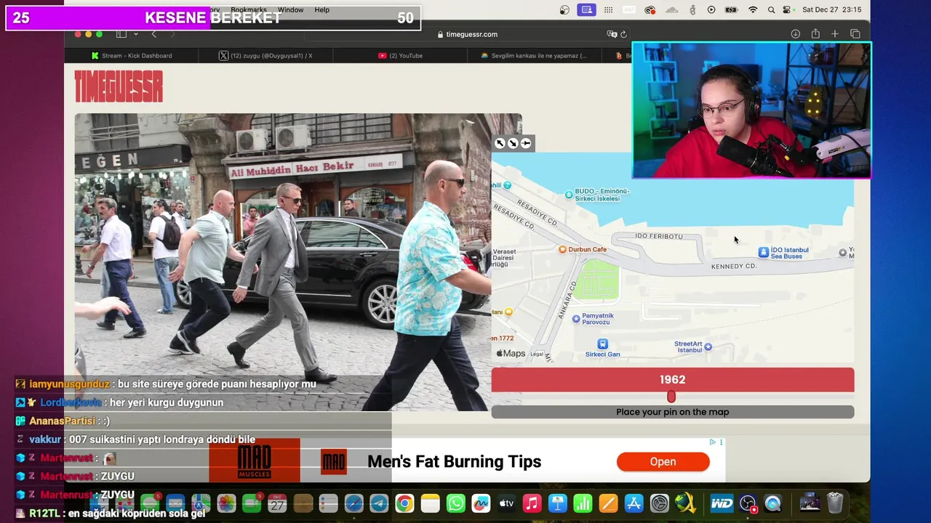Open Notes from the Dock
The height and width of the screenshot is (523, 931).
coord(430,503)
